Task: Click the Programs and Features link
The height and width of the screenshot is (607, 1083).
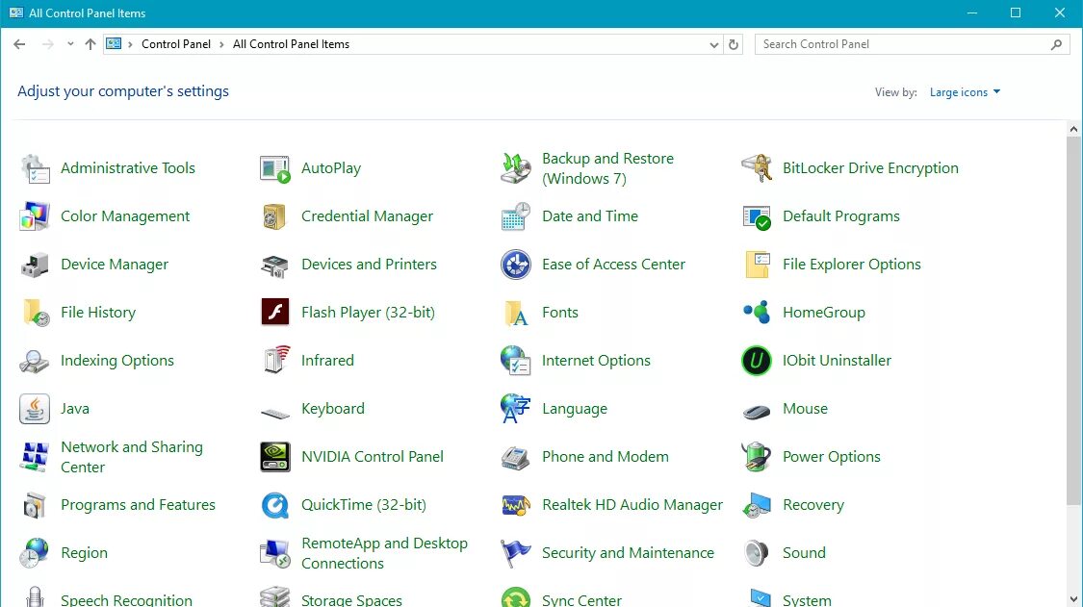Action: (138, 505)
